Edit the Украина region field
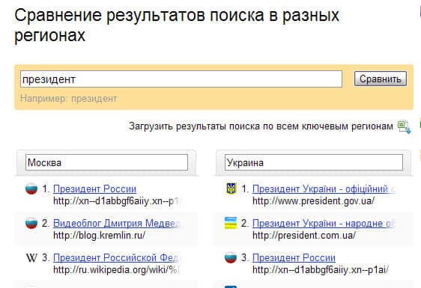Screen dimensions: 421x288 tap(314, 162)
